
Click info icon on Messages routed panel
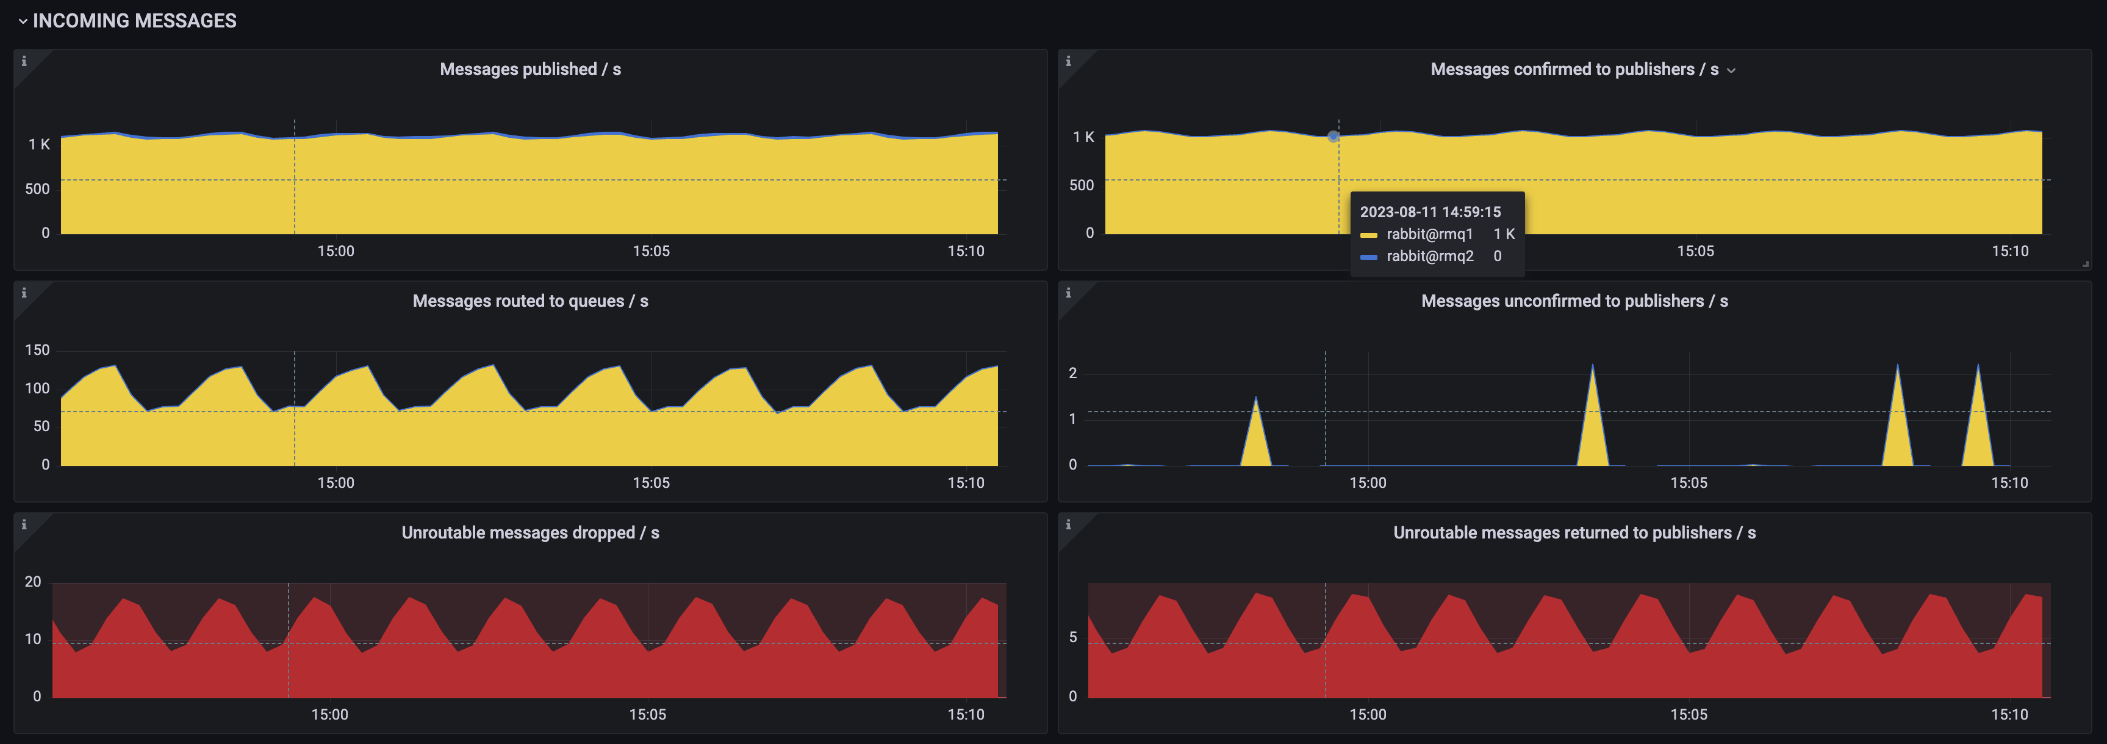point(24,293)
